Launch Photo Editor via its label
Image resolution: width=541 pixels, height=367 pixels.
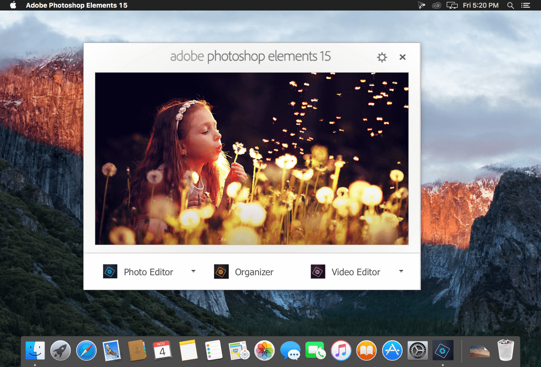click(148, 272)
